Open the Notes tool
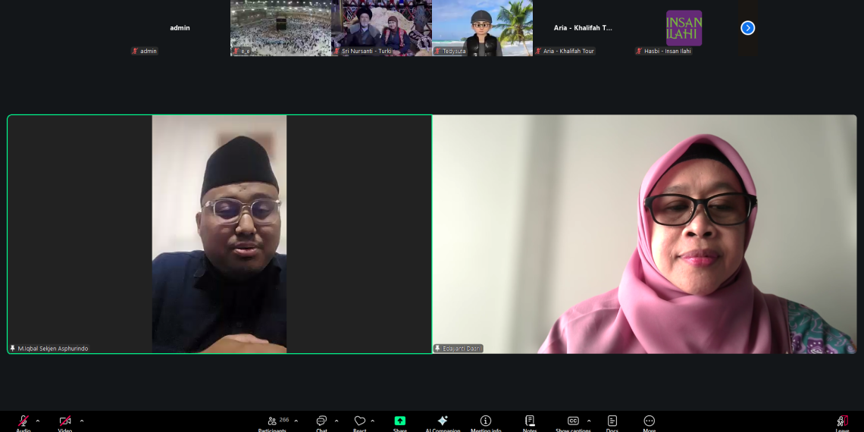 530,421
